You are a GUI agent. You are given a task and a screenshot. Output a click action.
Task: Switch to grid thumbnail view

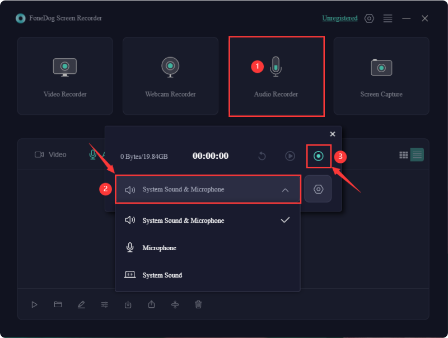[403, 155]
